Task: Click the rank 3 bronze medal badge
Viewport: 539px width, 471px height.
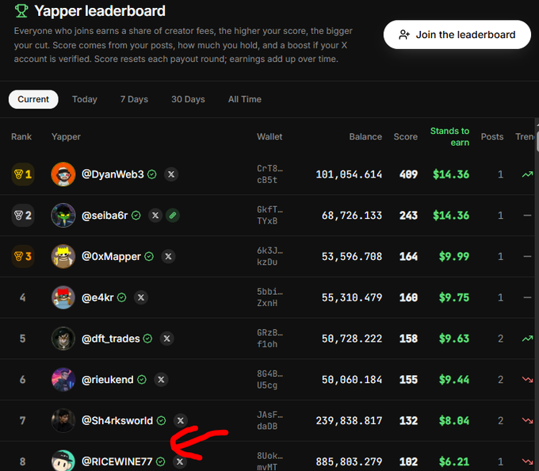Action: point(23,256)
